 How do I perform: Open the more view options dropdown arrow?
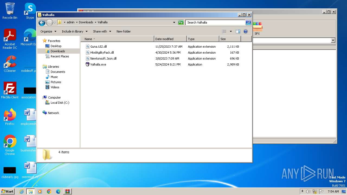[231, 31]
